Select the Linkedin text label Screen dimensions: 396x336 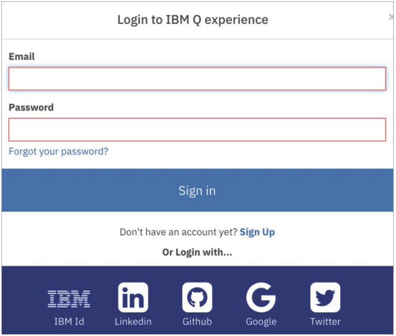click(x=133, y=322)
